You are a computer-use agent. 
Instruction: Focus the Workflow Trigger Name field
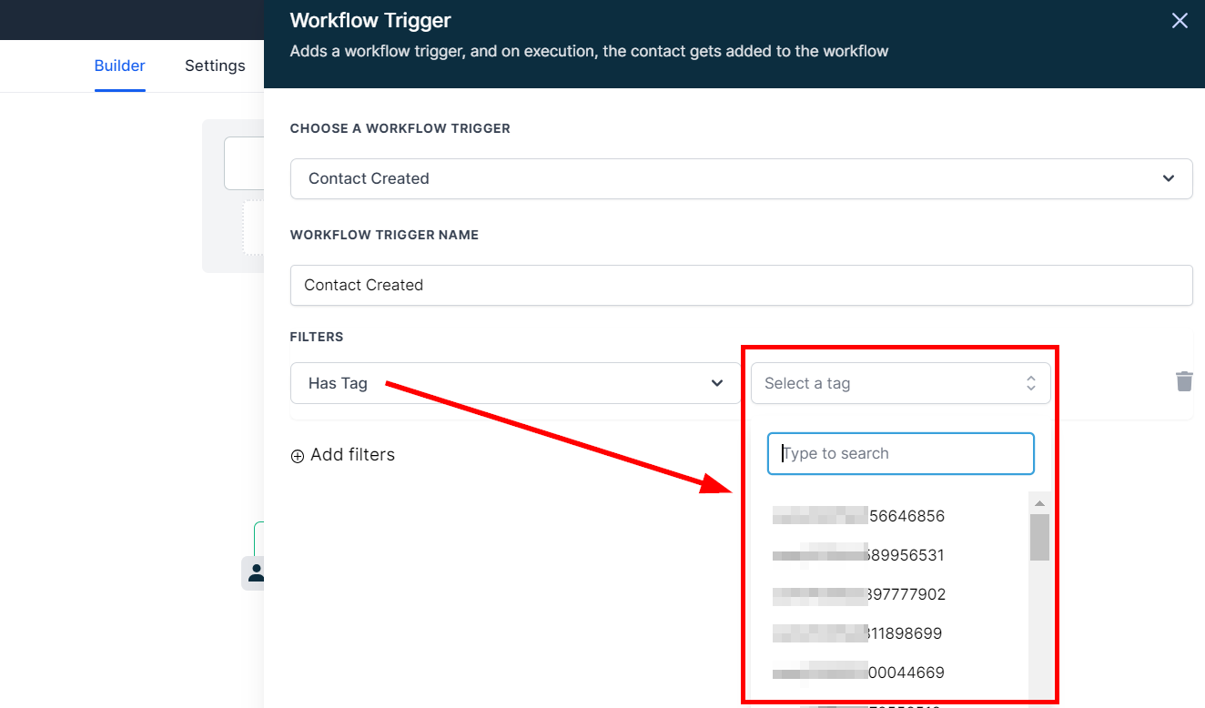[x=741, y=285]
